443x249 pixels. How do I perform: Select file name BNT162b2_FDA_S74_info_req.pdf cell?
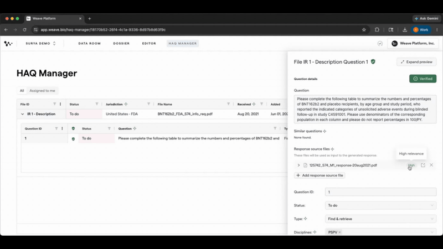coord(185,114)
